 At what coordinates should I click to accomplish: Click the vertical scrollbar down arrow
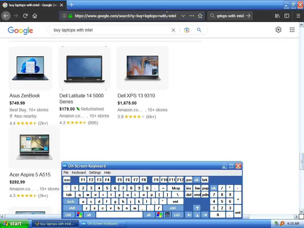(302, 211)
